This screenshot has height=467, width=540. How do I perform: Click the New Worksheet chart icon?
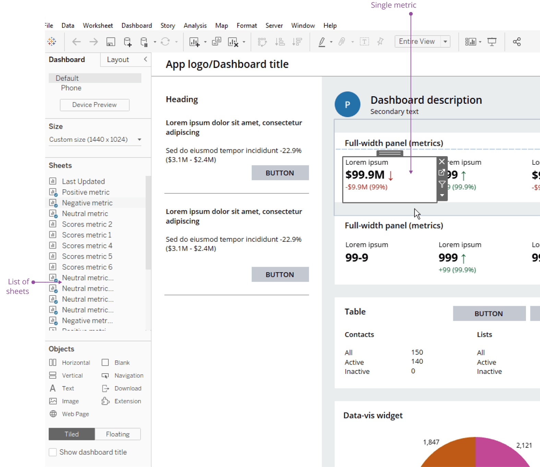tap(194, 42)
